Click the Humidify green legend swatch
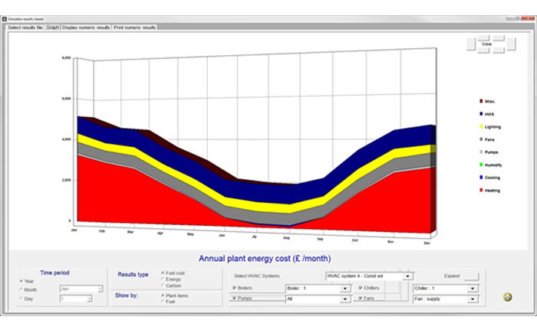This screenshot has width=537, height=333. (x=481, y=165)
